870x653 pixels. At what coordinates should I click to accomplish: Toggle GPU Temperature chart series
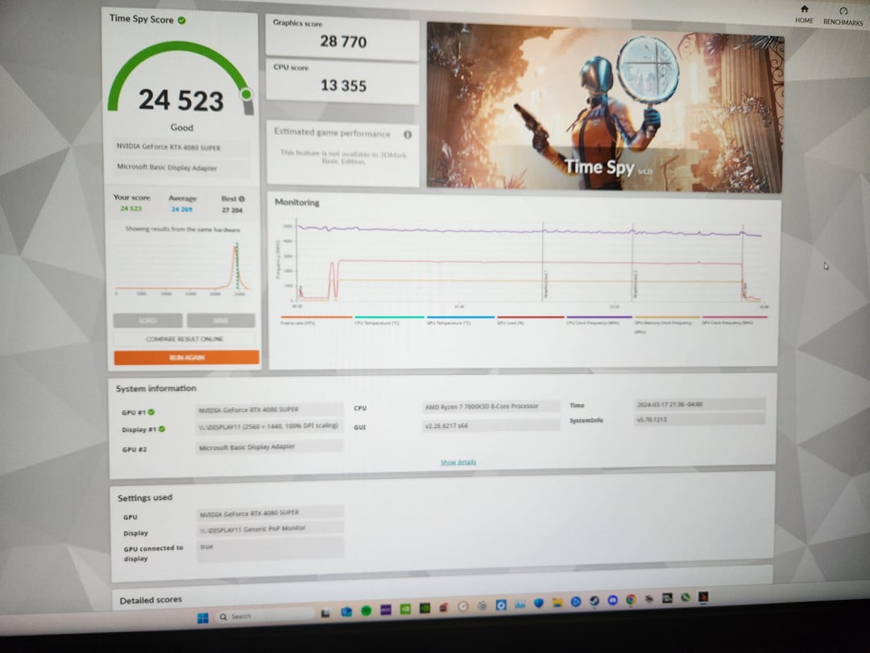(460, 320)
